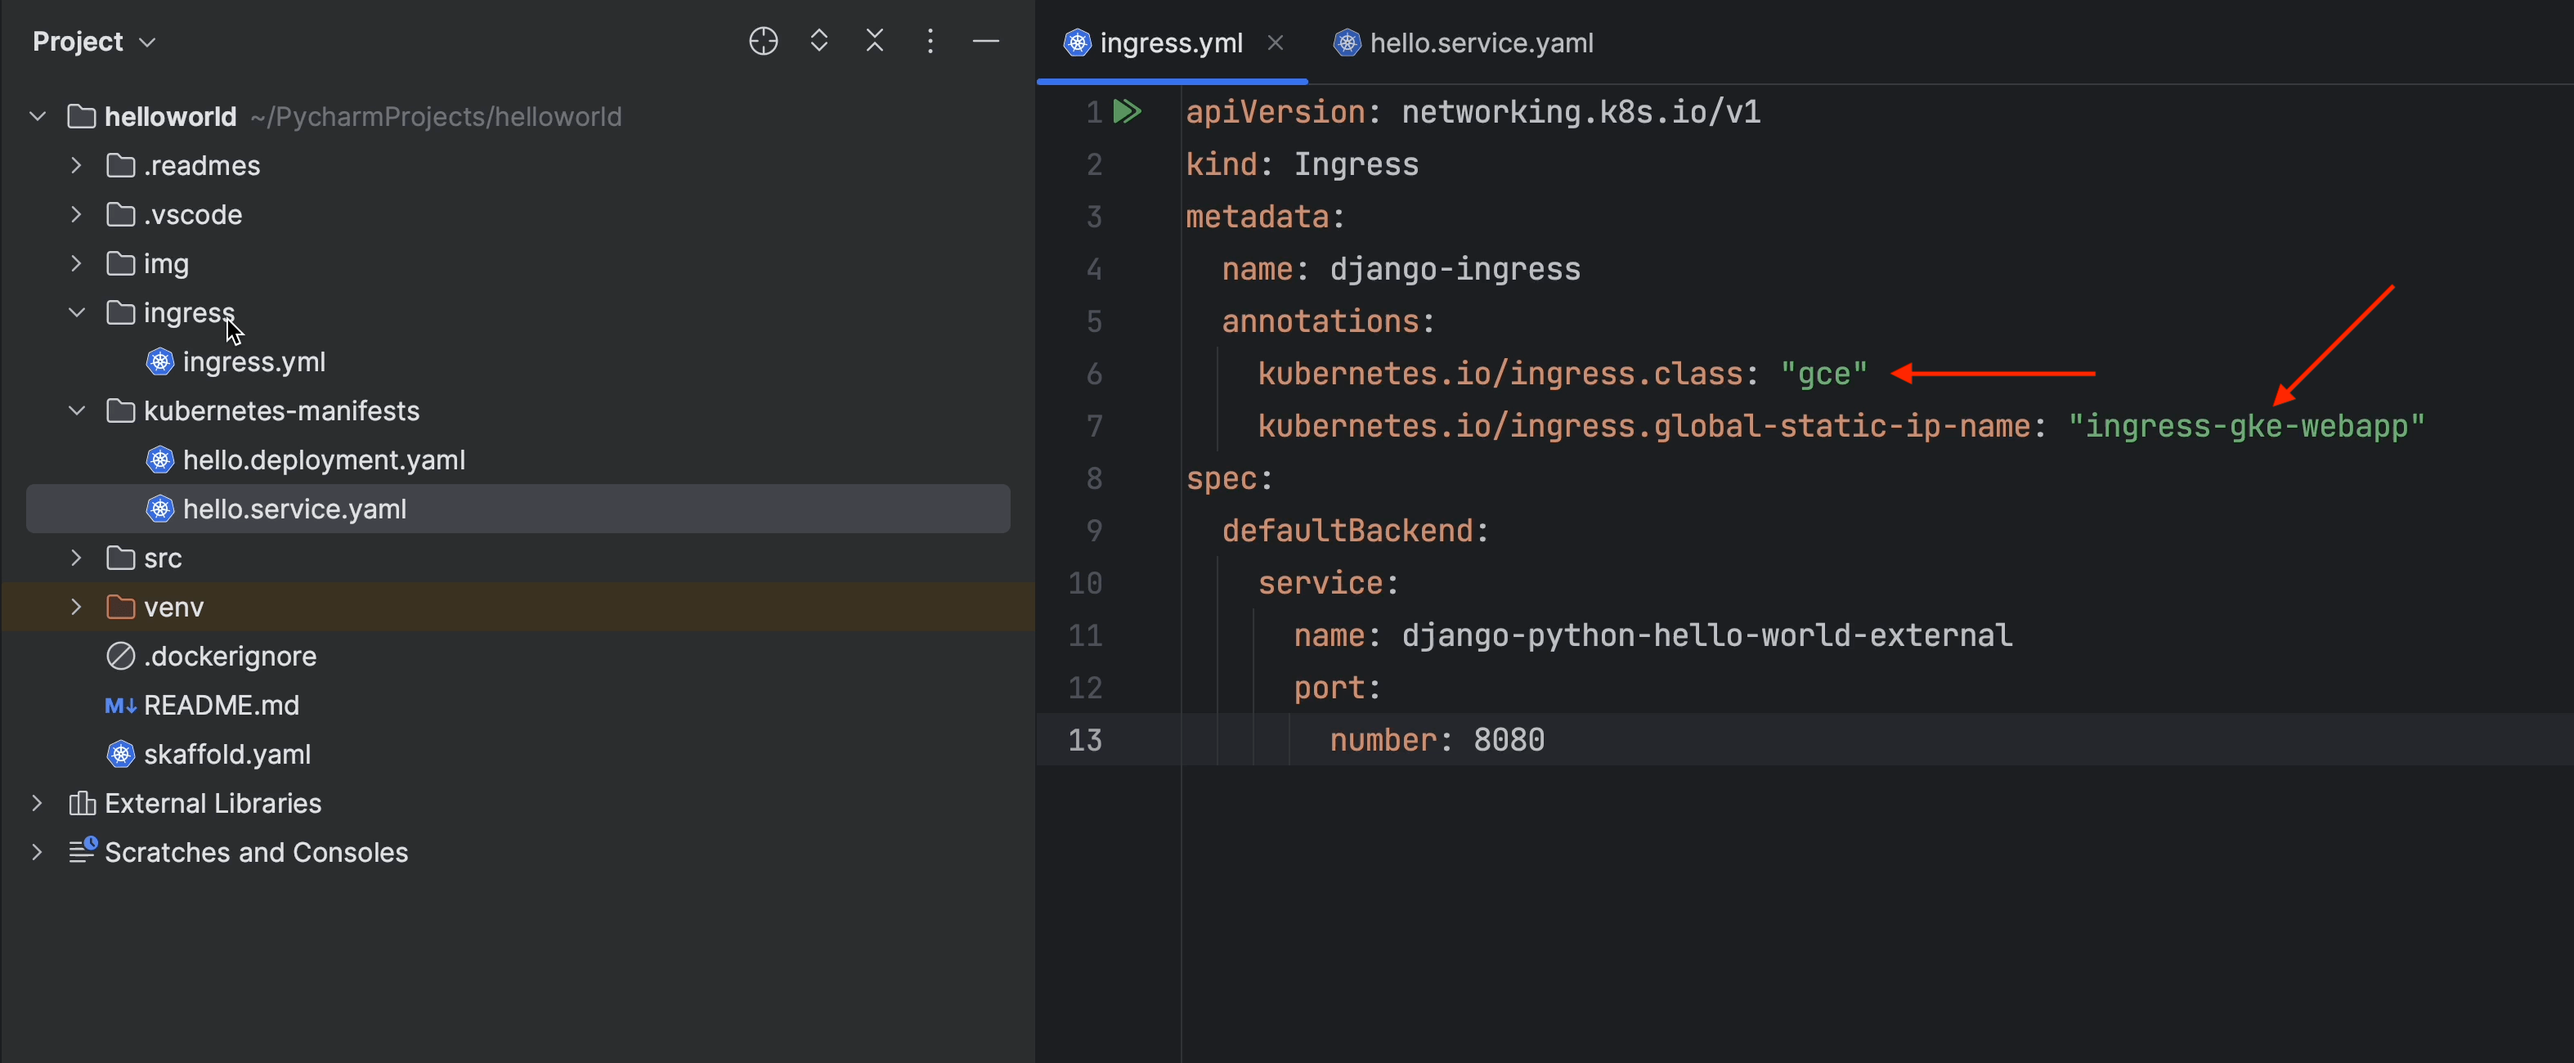Activate the ingress.yml editor tab
2574x1063 pixels.
pyautogui.click(x=1169, y=43)
